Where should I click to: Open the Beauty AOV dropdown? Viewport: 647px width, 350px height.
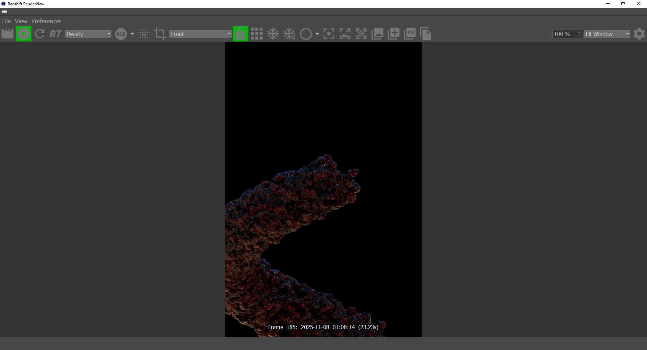[88, 34]
